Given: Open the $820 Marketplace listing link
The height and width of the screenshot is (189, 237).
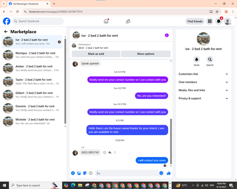Looking at the screenshot, I should pos(93,48).
